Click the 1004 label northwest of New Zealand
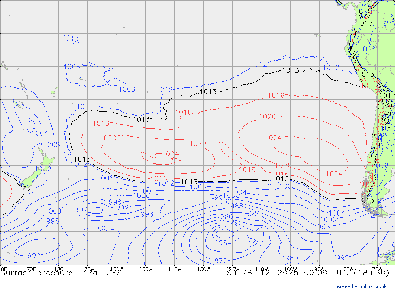395x290 pixels. 40,133
